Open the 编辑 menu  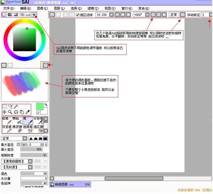click(26, 9)
